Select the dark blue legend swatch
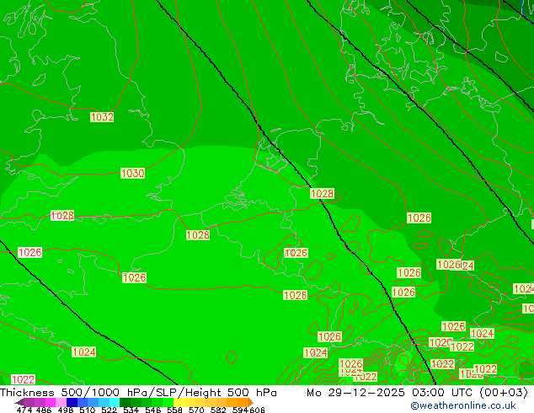Viewport: 534px width, 413px height. (x=72, y=402)
